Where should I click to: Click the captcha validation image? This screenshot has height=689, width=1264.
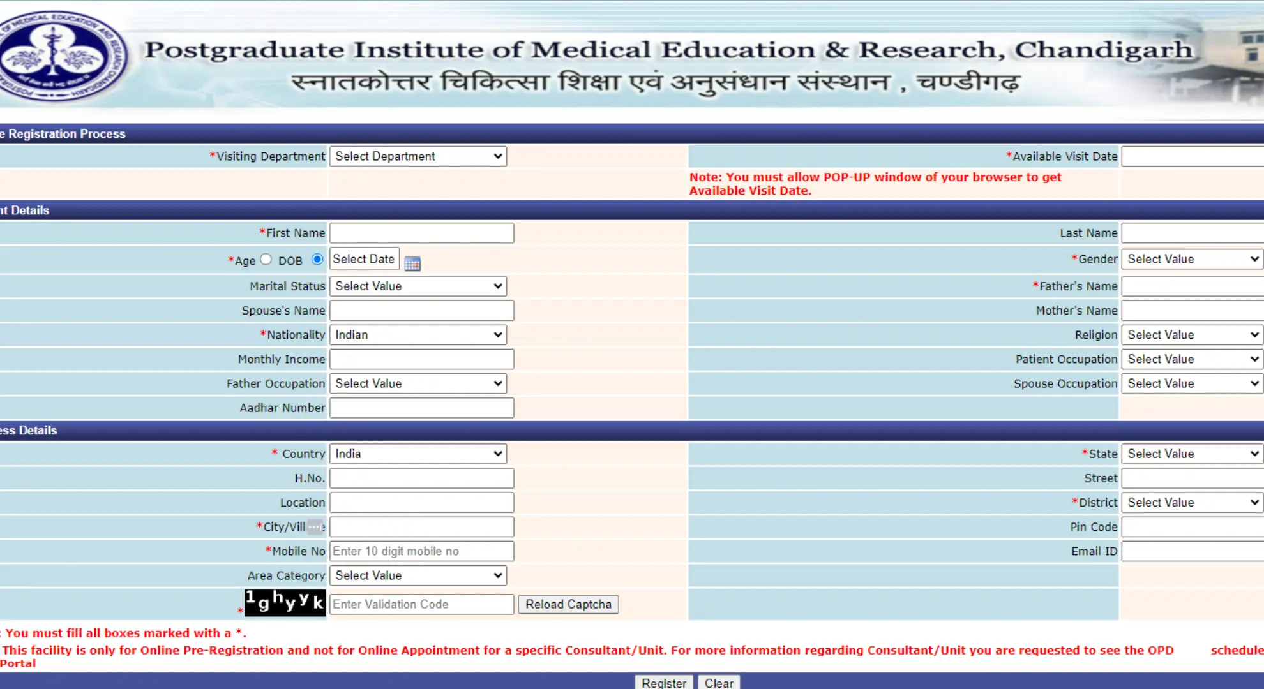(285, 602)
